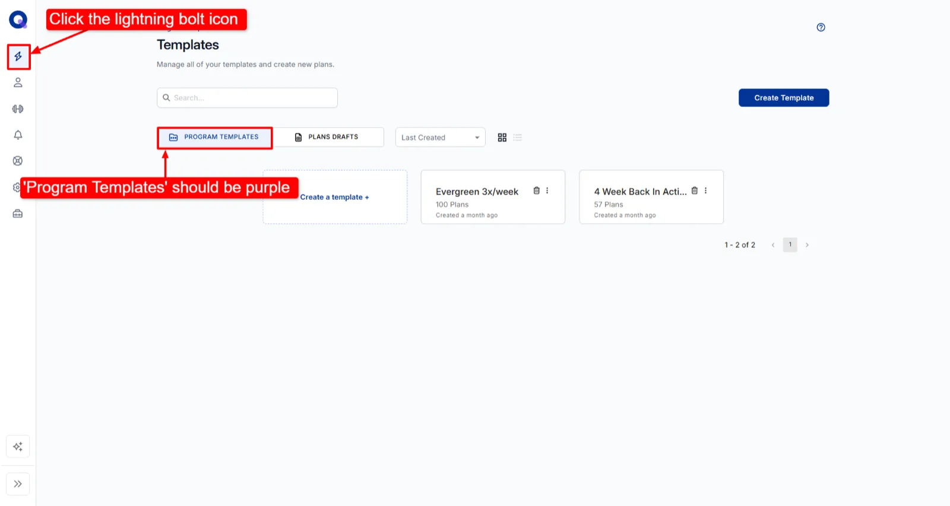
Task: Open more options for Evergreen 3x/week
Action: 547,190
